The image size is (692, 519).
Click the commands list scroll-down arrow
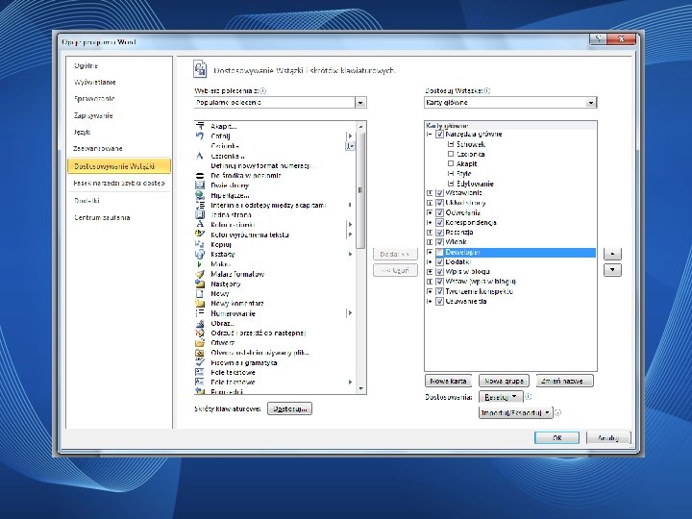[361, 388]
